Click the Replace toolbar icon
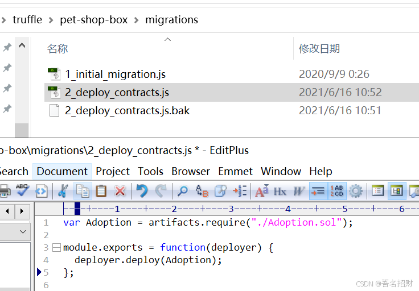 point(202,191)
